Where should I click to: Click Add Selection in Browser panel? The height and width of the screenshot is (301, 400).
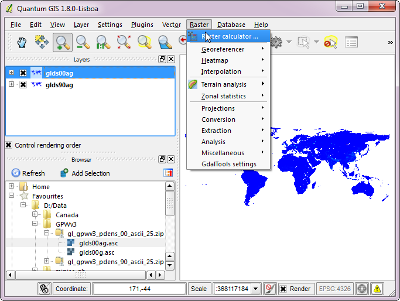tap(85, 173)
